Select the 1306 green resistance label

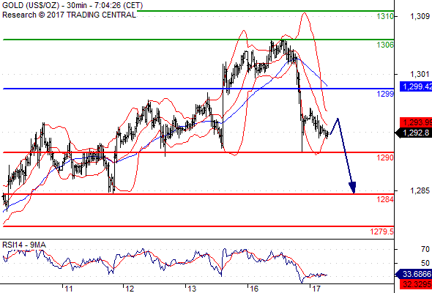pos(385,45)
